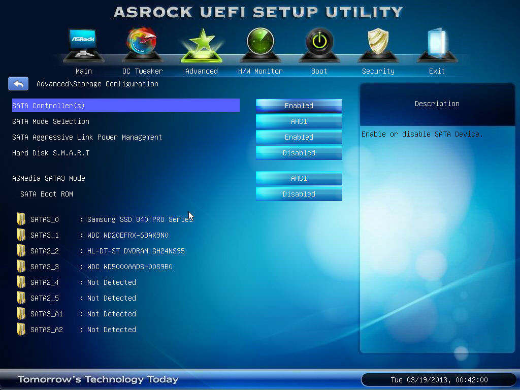The width and height of the screenshot is (520, 390).
Task: Switch to the Security tab label
Action: (378, 71)
